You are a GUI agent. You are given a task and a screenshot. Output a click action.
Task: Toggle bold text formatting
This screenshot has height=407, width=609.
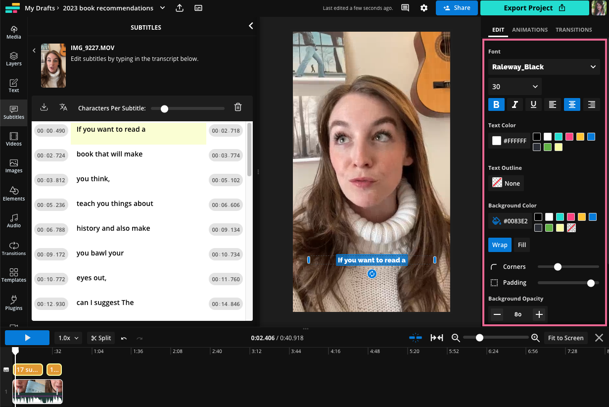click(x=496, y=104)
